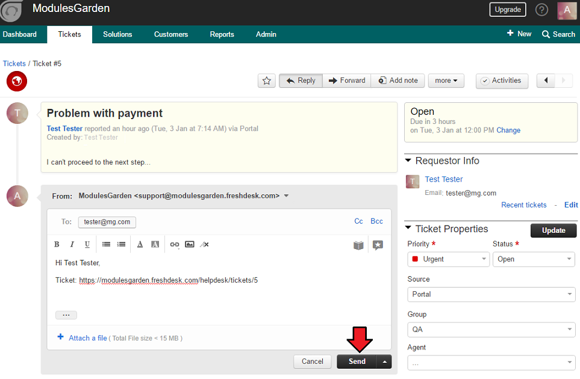The image size is (580, 379).
Task: Clear formatting in the reply editor
Action: click(205, 244)
